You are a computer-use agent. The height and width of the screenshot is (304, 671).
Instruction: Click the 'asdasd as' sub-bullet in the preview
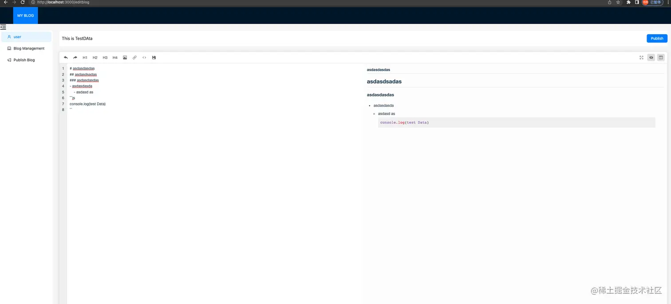387,114
